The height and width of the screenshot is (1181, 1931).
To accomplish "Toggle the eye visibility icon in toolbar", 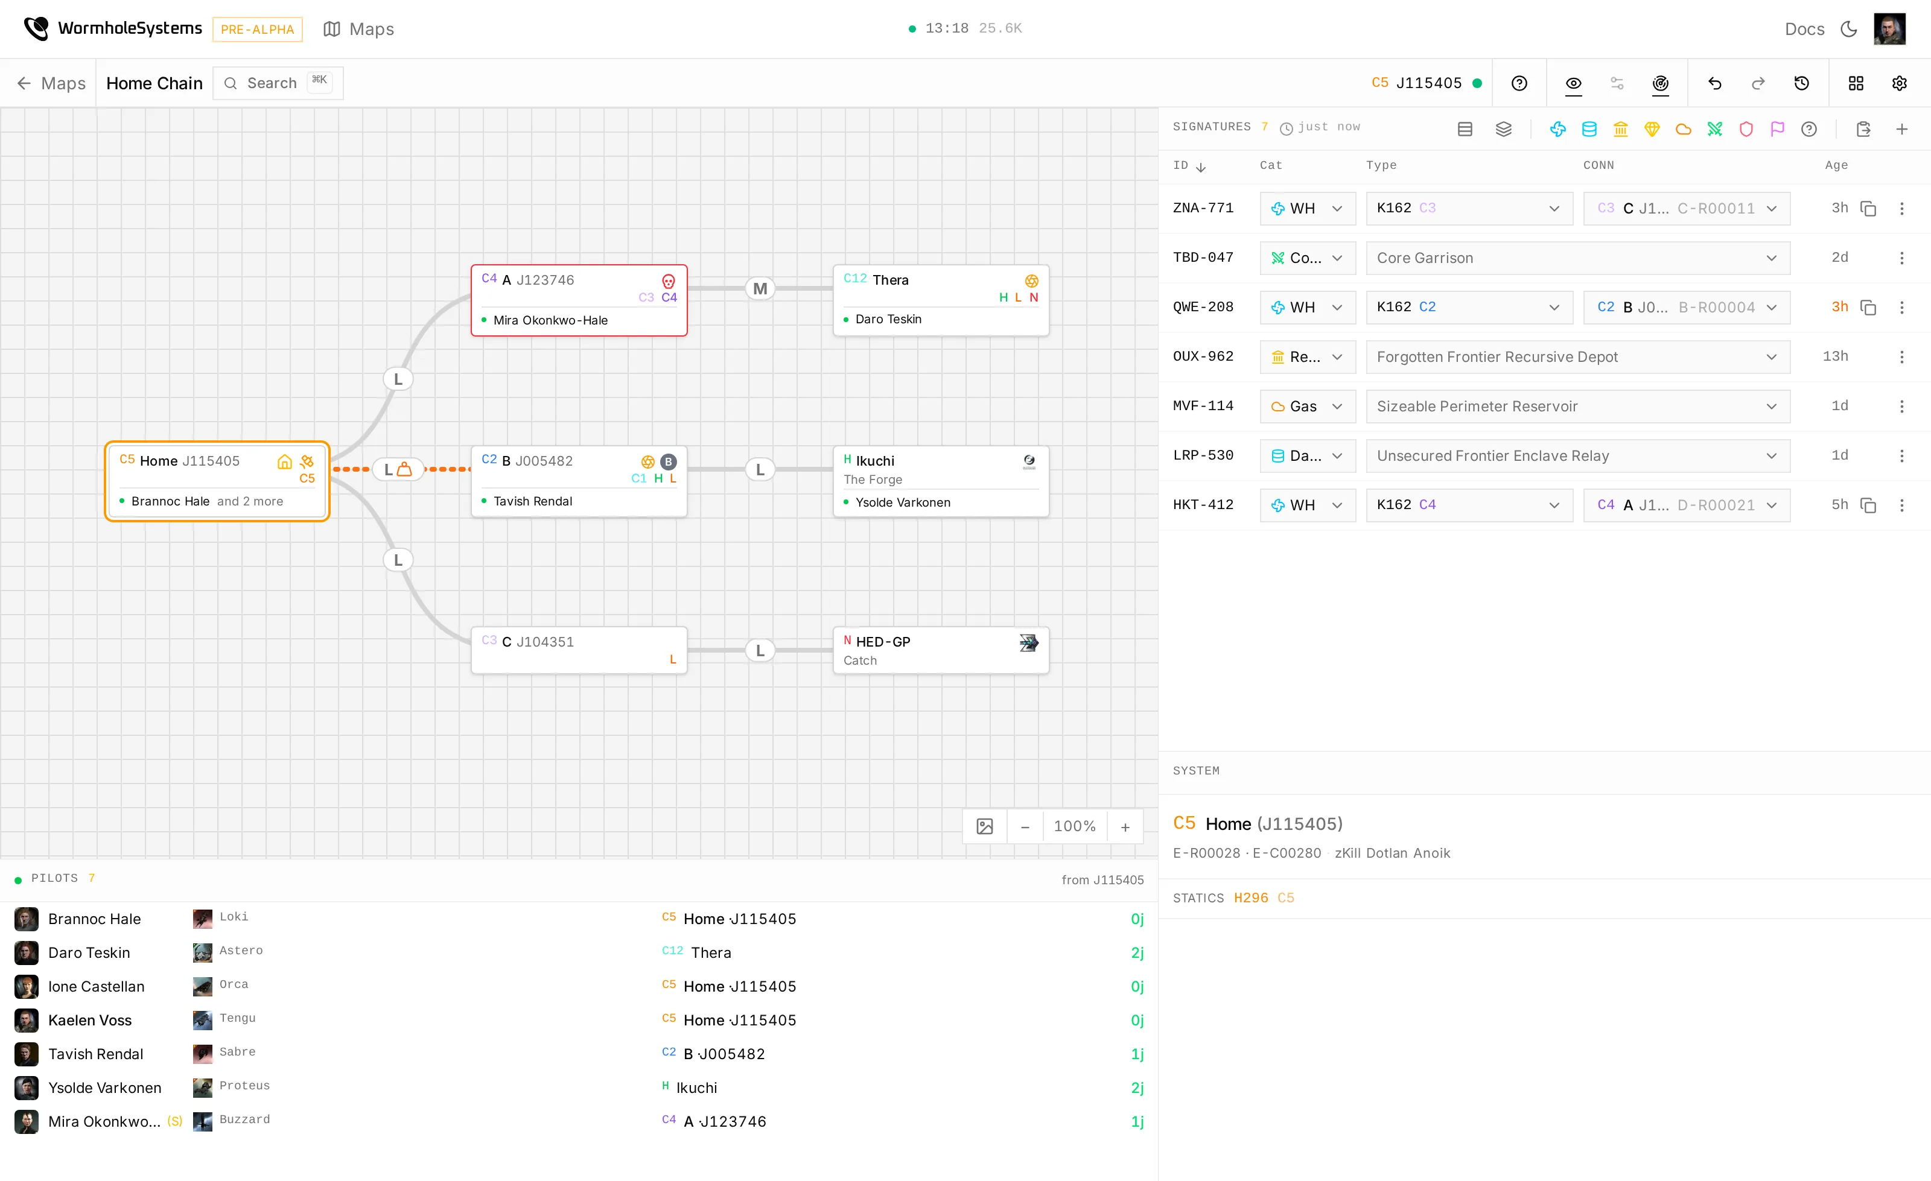I will pos(1573,83).
